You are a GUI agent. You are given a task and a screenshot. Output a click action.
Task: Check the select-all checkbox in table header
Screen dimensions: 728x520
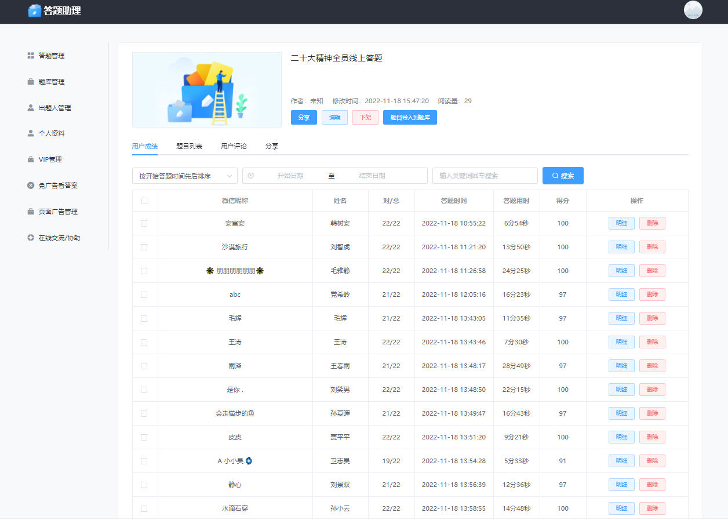coord(144,200)
